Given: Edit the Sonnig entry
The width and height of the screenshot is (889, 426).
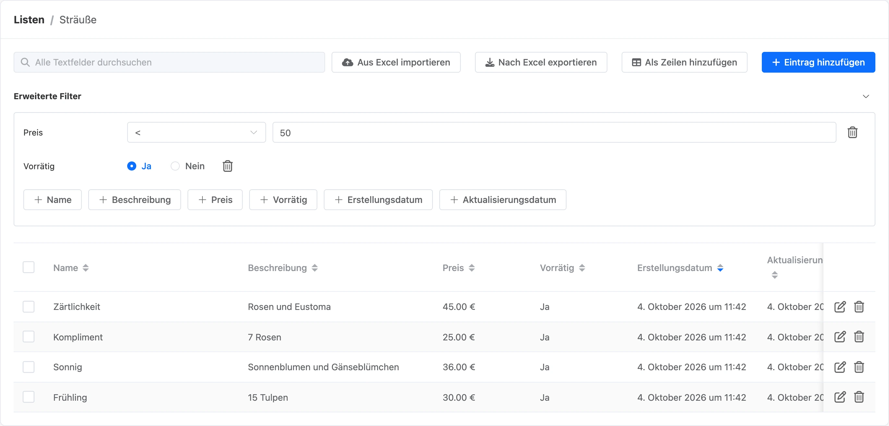Looking at the screenshot, I should click(840, 367).
